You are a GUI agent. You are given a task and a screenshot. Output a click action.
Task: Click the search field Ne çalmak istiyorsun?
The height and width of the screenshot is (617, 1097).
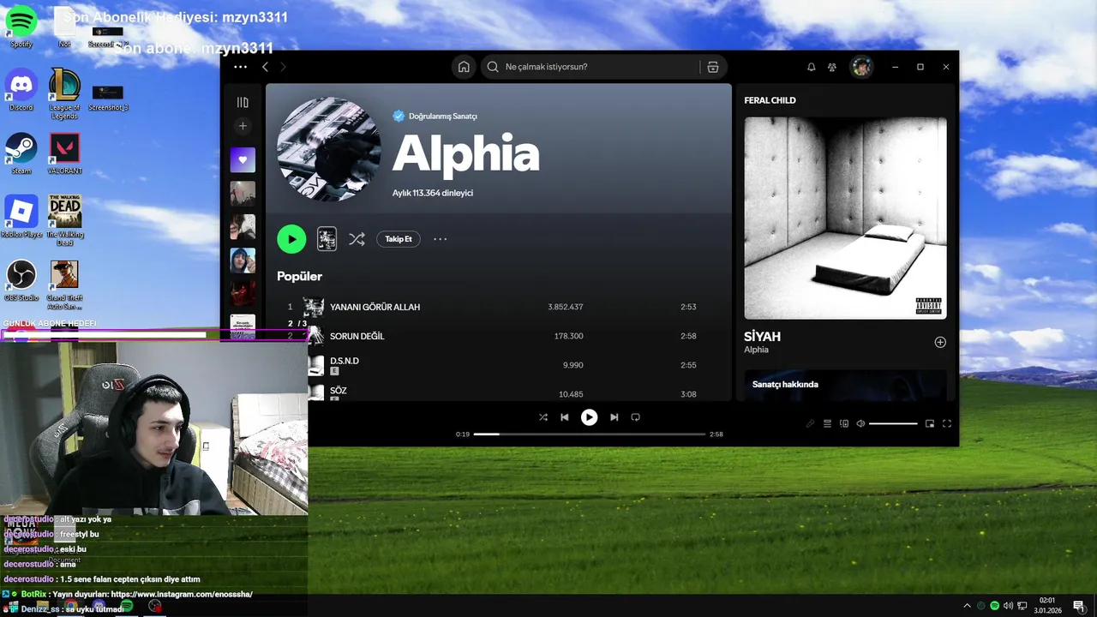pos(591,67)
